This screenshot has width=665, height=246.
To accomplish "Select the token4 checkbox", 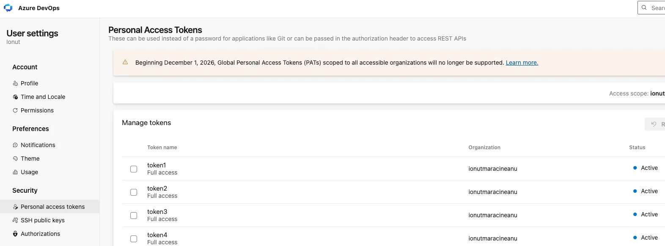I will click(x=134, y=239).
